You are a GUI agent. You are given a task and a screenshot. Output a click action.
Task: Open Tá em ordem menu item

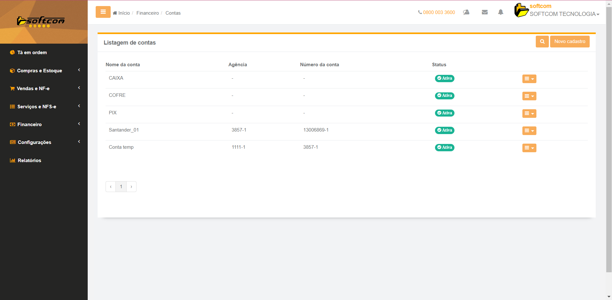pyautogui.click(x=32, y=53)
